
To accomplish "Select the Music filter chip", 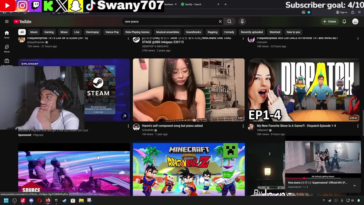I will click(x=34, y=32).
